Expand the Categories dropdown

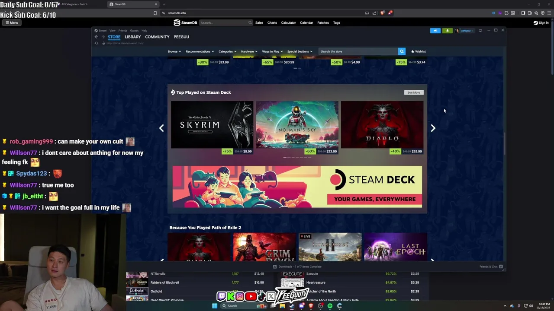(227, 51)
